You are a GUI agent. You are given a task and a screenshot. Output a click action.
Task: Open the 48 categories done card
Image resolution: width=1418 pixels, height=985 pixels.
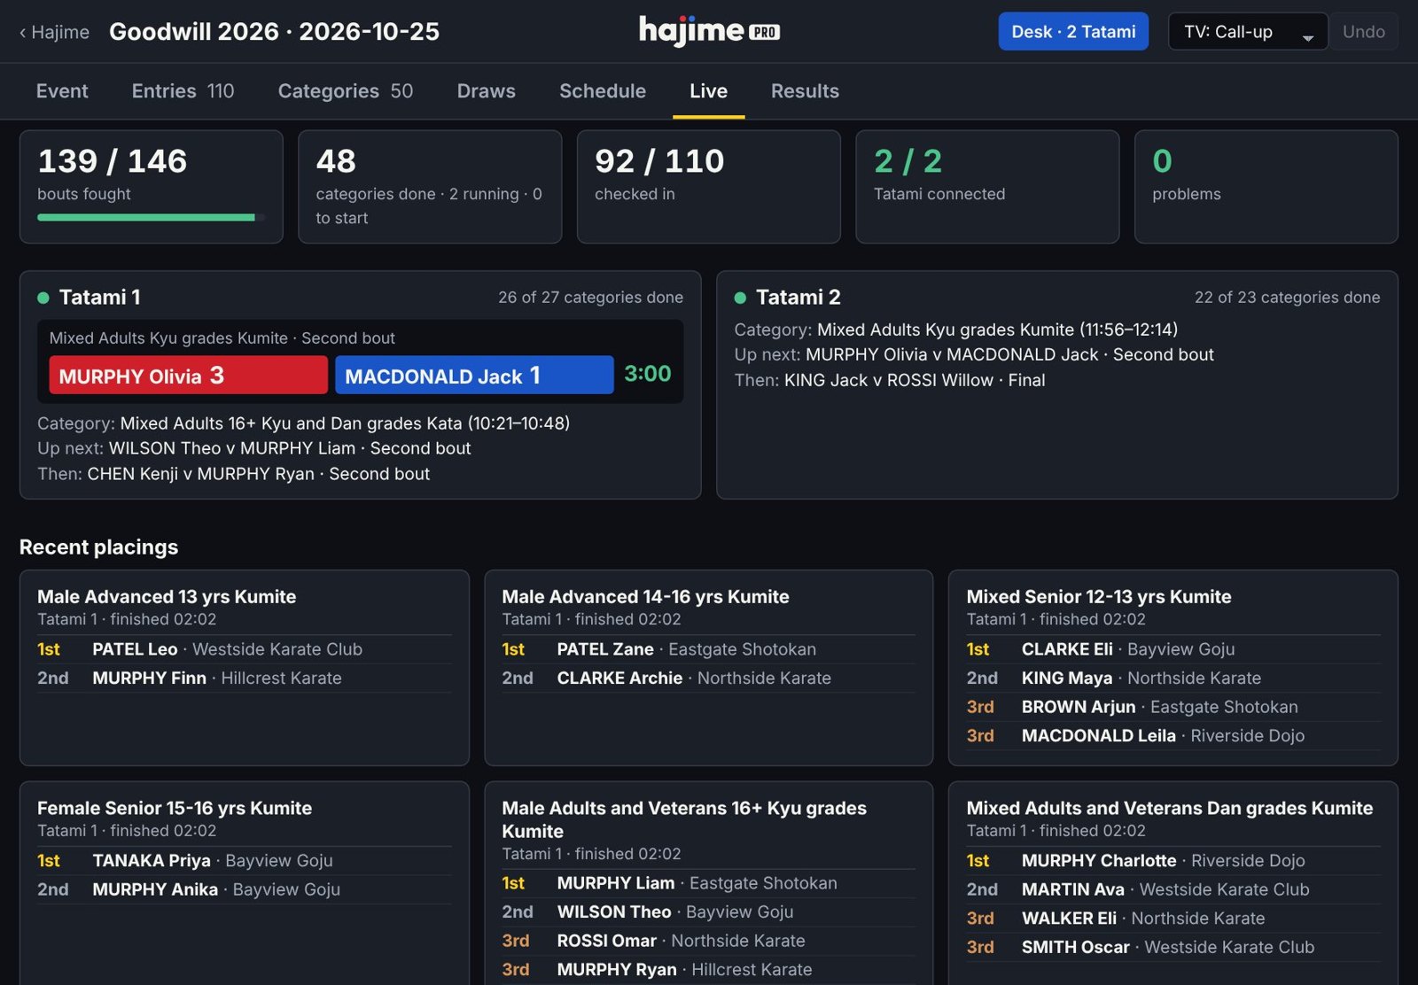point(430,187)
